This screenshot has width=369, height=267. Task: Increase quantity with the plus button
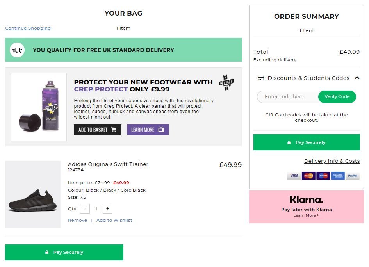point(107,209)
